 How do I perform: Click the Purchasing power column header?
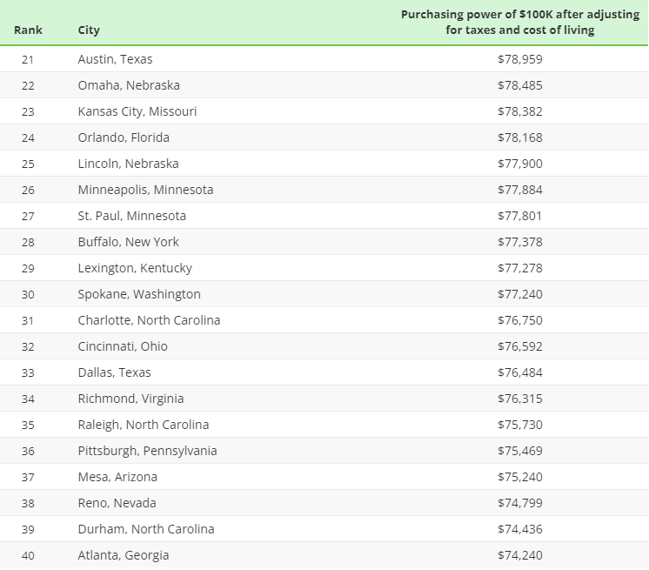coord(520,22)
